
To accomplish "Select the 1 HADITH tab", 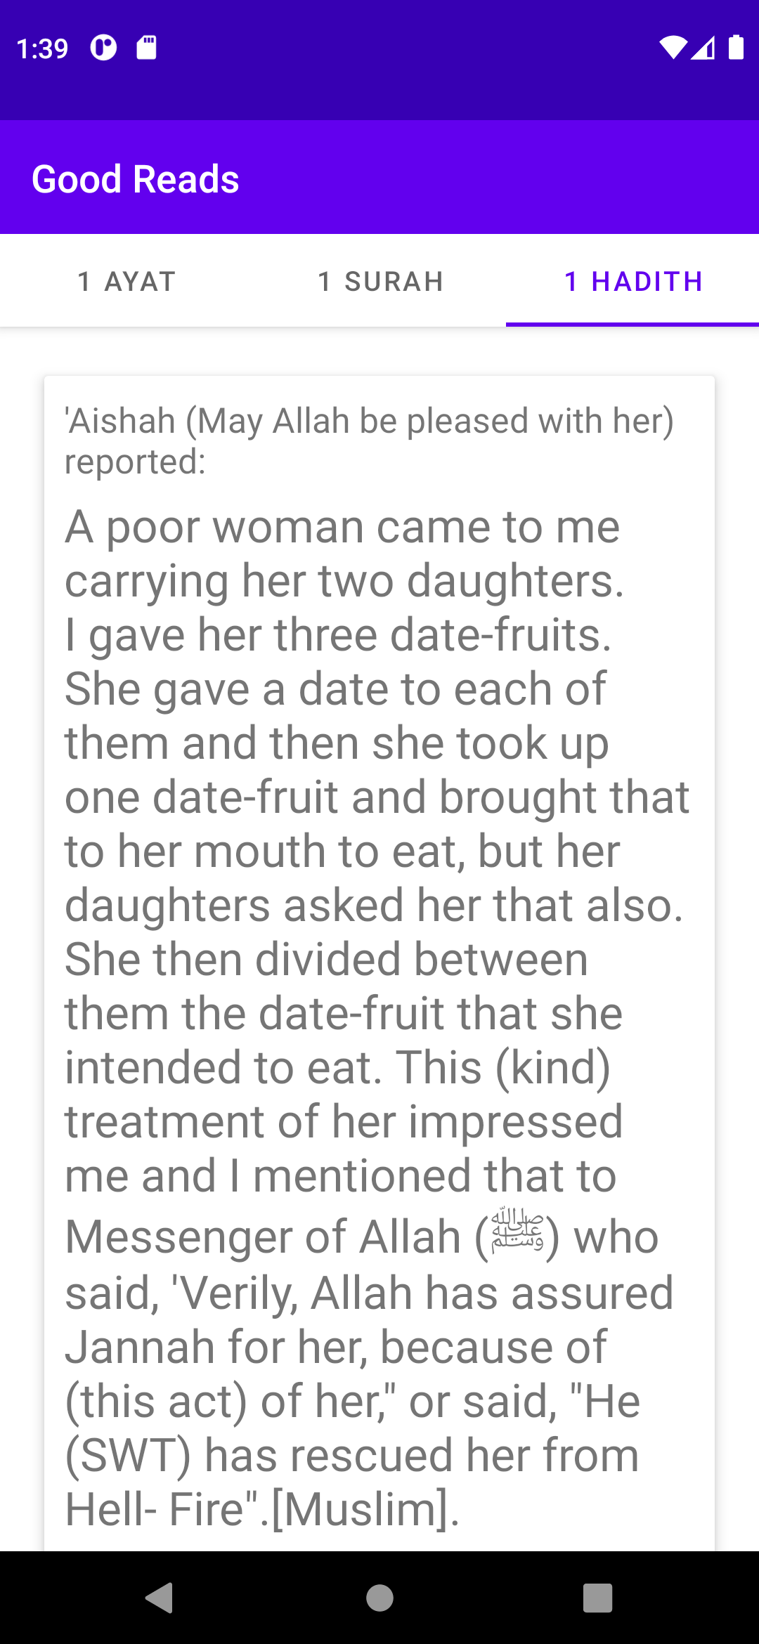I will point(632,281).
